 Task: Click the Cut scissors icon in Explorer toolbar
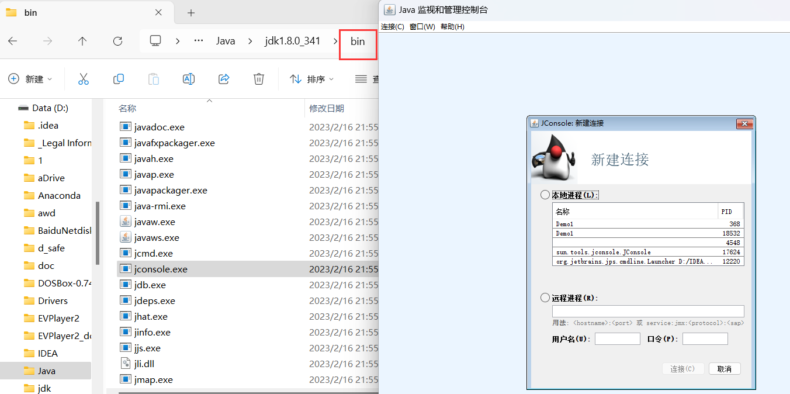[x=83, y=79]
